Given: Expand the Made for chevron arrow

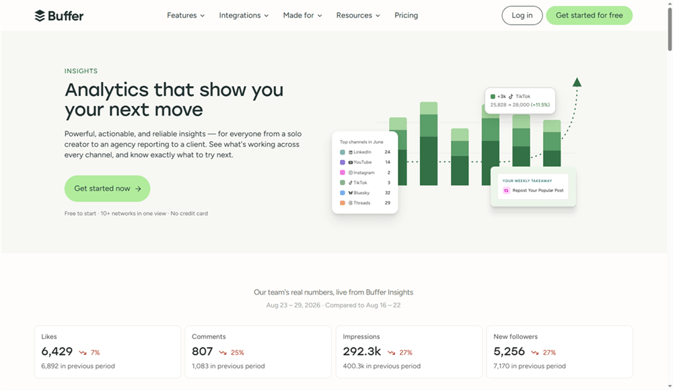Looking at the screenshot, I should pos(320,16).
